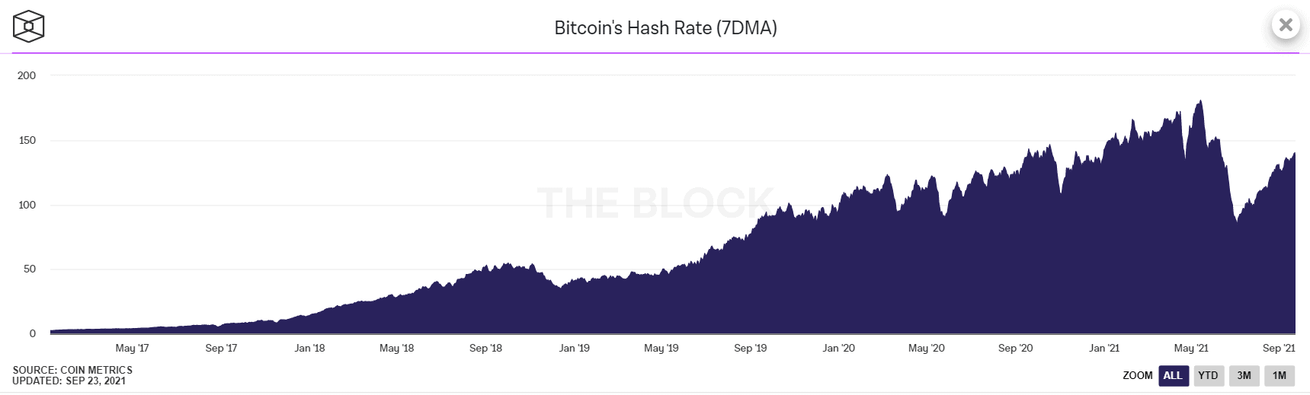Click the Bitcoin's Hash Rate (7DMA) title
Screen dimensions: 1310x395
click(665, 28)
